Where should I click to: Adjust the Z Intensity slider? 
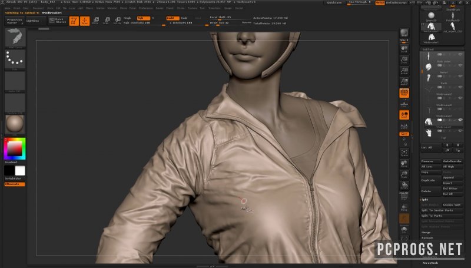click(x=188, y=23)
